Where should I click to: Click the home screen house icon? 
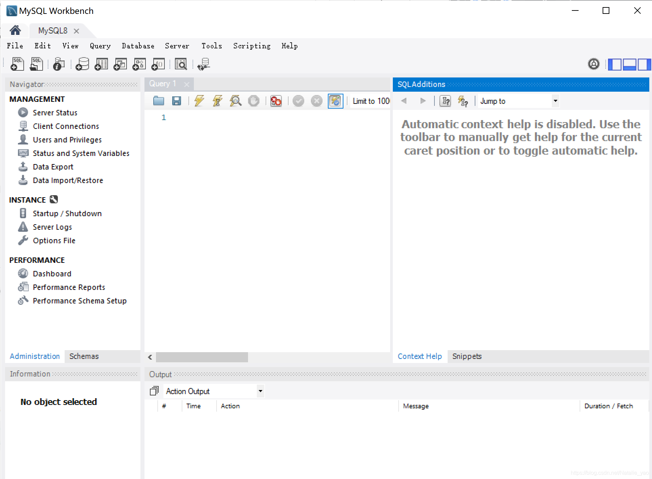point(15,30)
